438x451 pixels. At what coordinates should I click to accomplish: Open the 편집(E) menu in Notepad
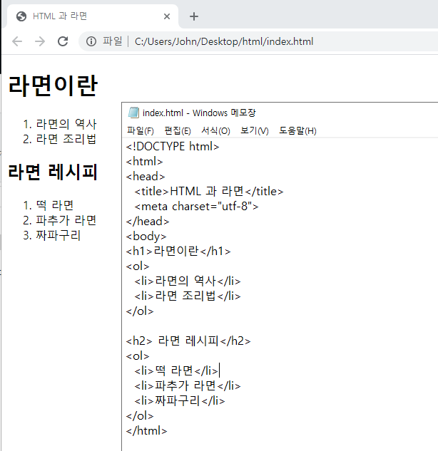(178, 131)
